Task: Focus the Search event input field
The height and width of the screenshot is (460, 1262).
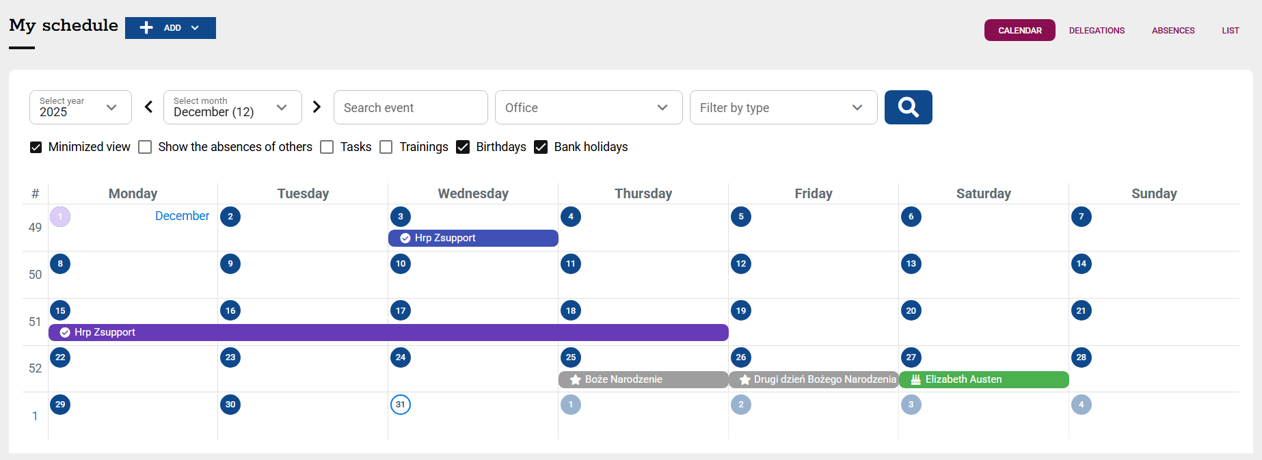Action: [x=410, y=107]
